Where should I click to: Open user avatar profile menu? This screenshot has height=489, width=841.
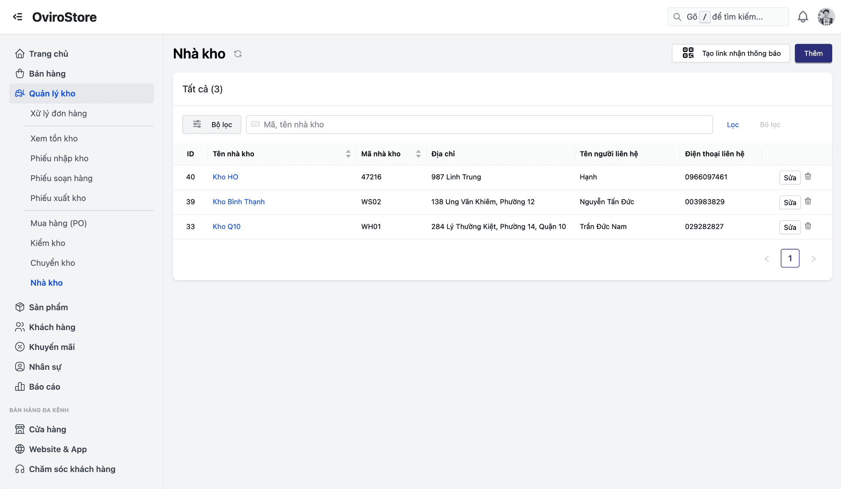826,17
